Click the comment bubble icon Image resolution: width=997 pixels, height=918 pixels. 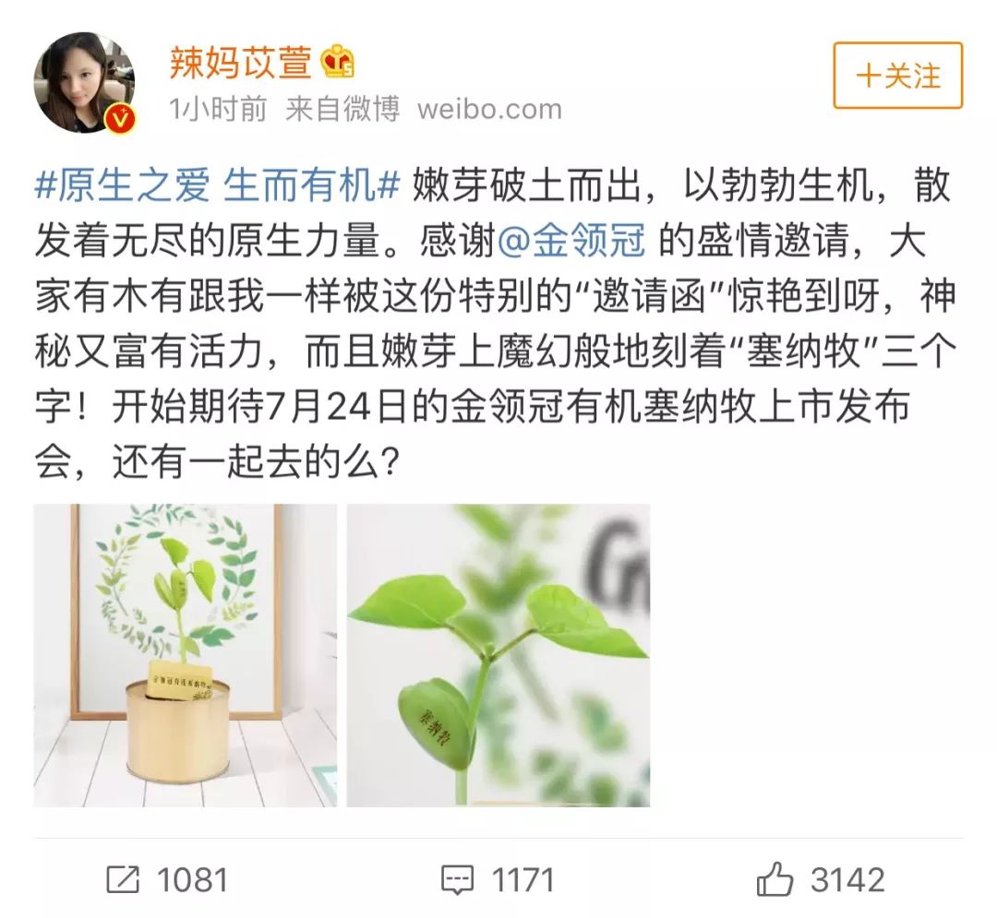tap(457, 880)
